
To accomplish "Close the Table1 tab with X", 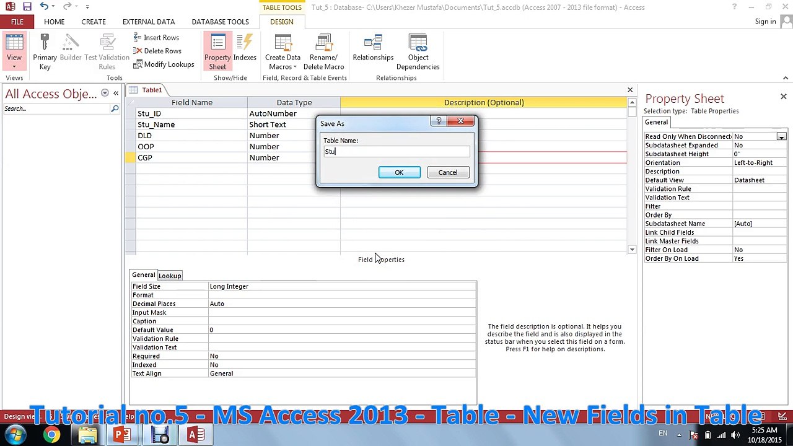I will [x=630, y=90].
